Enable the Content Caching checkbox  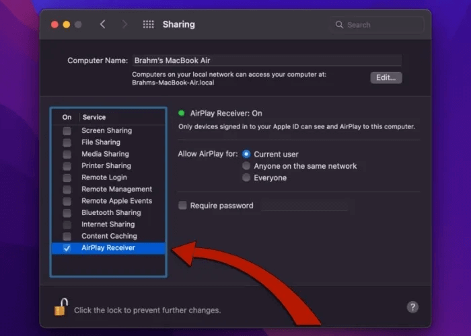click(67, 236)
